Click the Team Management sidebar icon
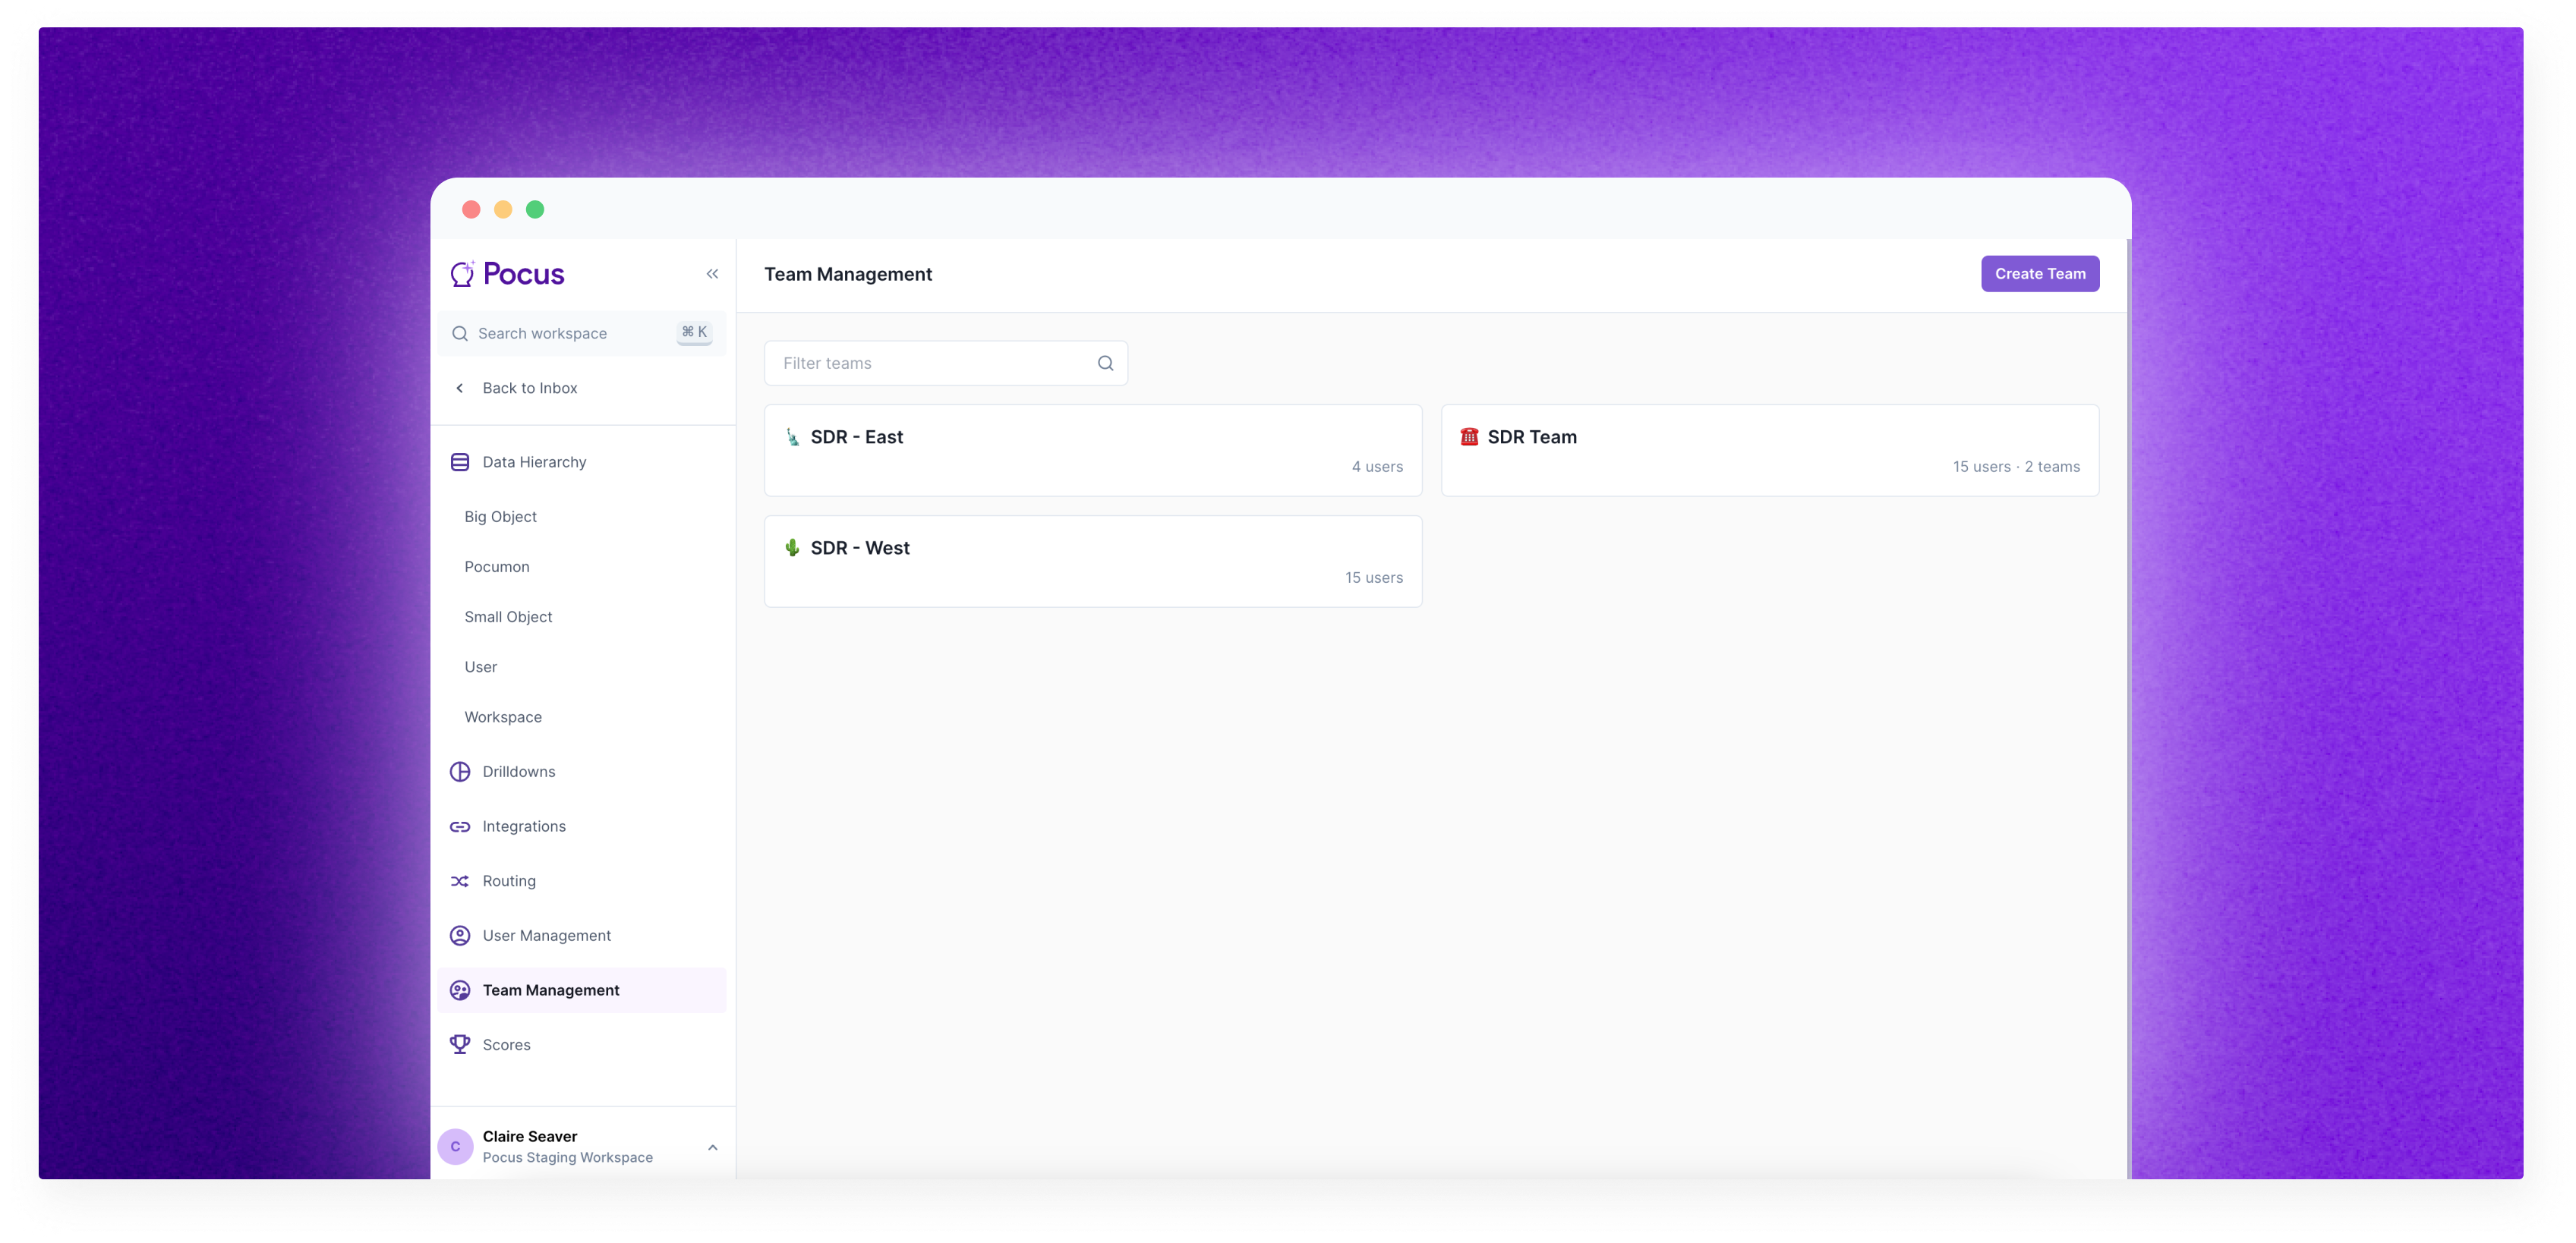The width and height of the screenshot is (2576, 1243). 460,990
